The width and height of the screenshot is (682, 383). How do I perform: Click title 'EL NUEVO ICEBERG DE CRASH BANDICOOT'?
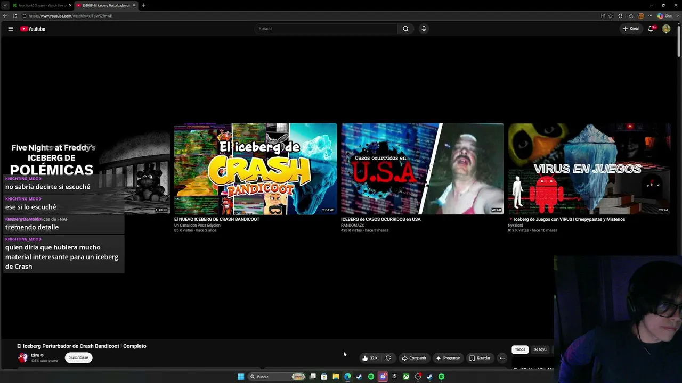pos(217,219)
